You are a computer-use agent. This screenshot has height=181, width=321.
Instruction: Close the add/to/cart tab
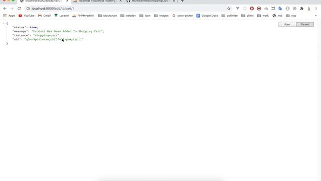pos(67,1)
